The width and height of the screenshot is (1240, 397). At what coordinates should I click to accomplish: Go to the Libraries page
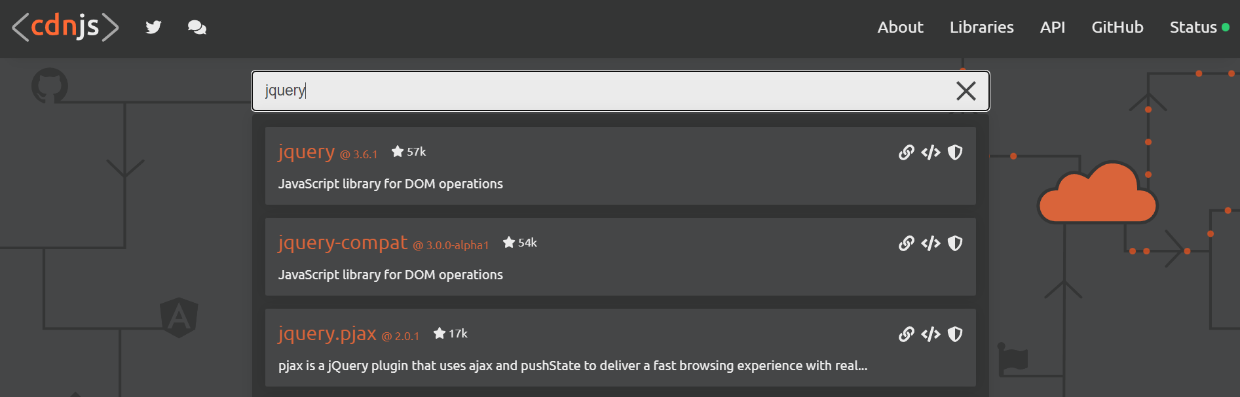[981, 27]
